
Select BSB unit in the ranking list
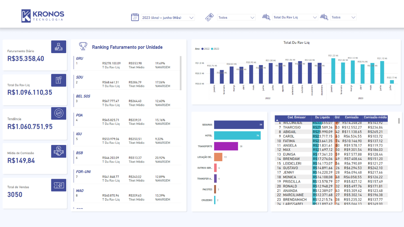[79, 153]
